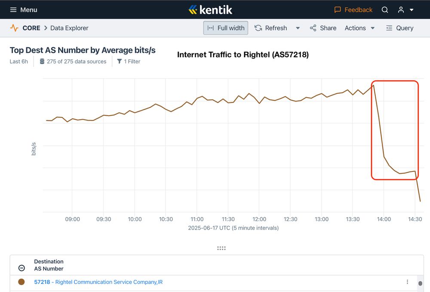Click the Refresh button
The image size is (430, 292).
coord(270,28)
